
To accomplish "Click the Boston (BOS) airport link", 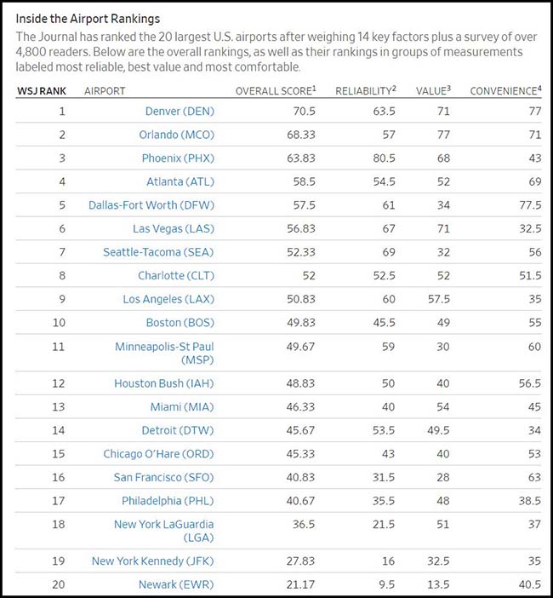I will 175,323.
